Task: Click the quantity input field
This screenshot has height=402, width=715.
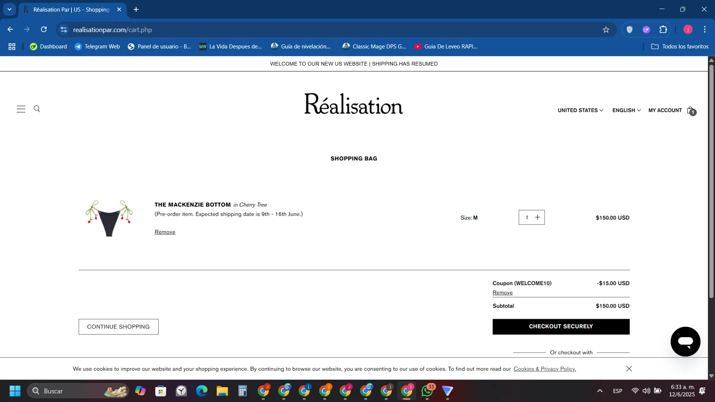Action: 527,218
